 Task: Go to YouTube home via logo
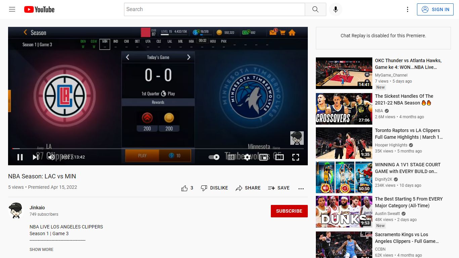[39, 9]
